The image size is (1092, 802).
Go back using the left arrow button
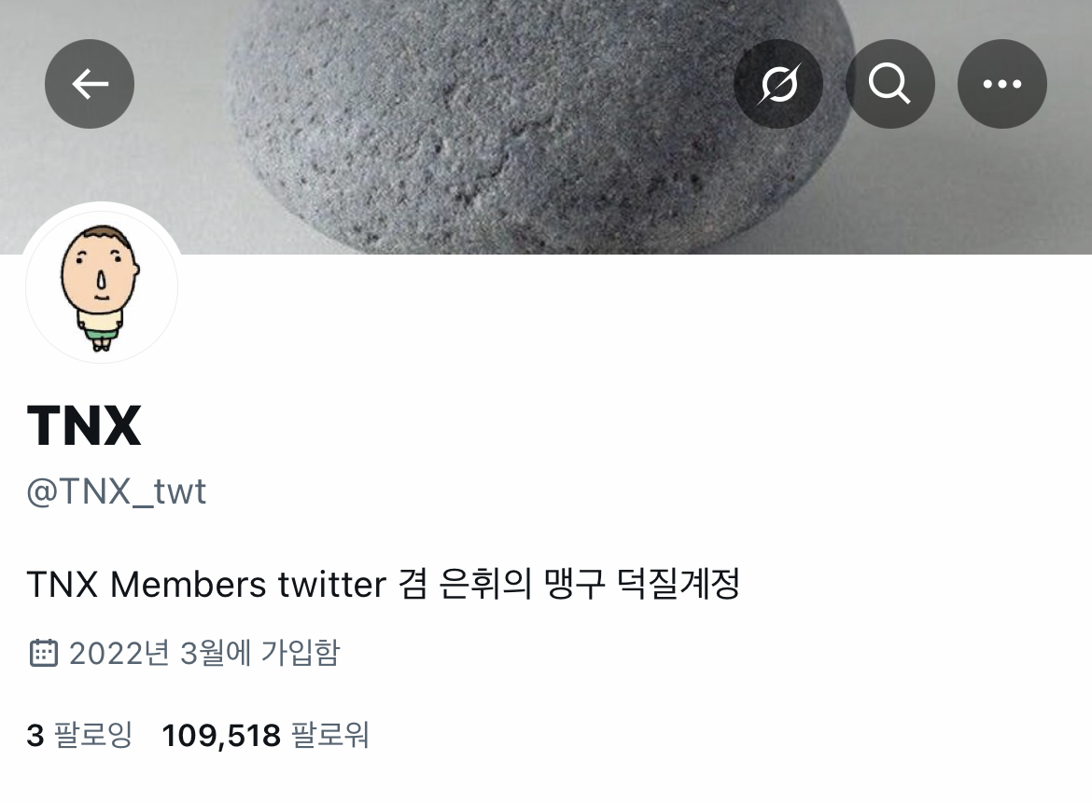(90, 84)
